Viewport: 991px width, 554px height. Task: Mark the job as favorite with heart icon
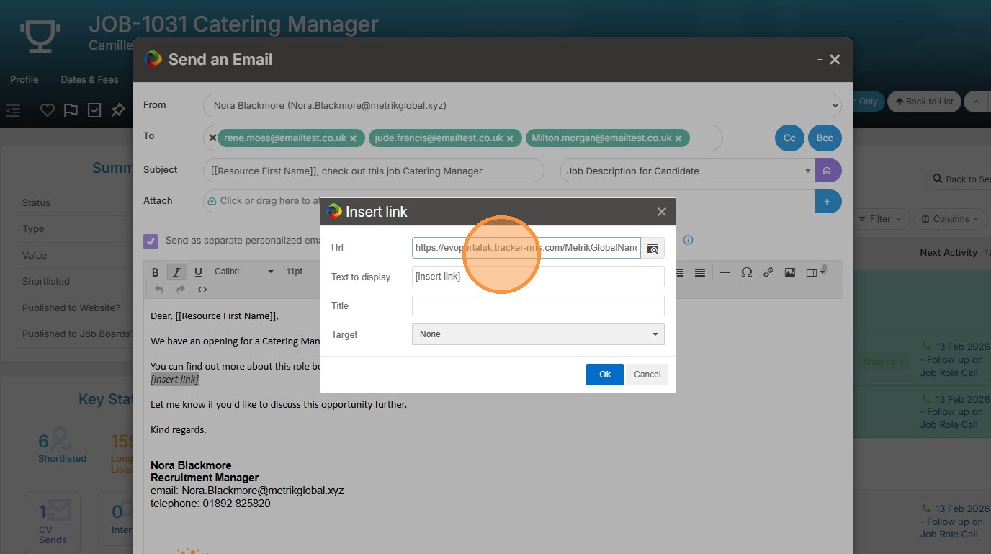(47, 110)
